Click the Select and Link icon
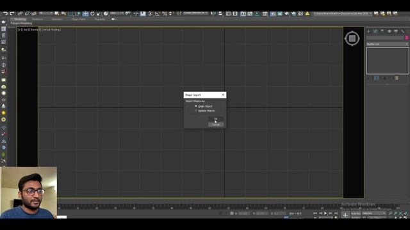 point(20,13)
